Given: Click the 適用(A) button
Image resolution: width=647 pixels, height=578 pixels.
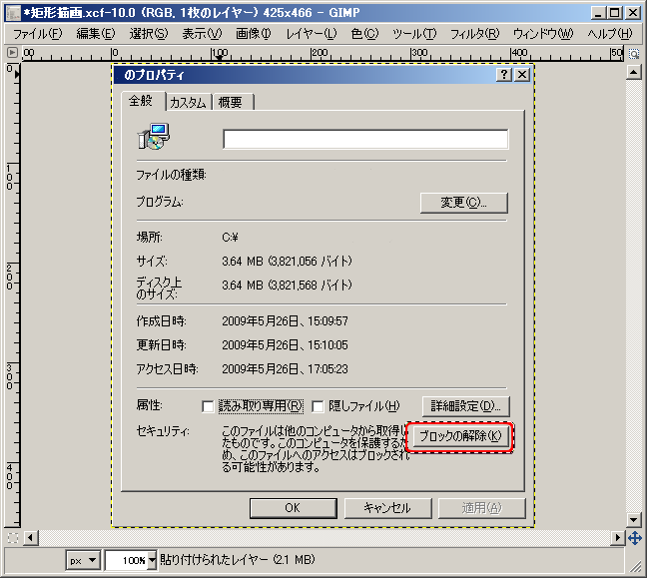Looking at the screenshot, I should click(481, 508).
